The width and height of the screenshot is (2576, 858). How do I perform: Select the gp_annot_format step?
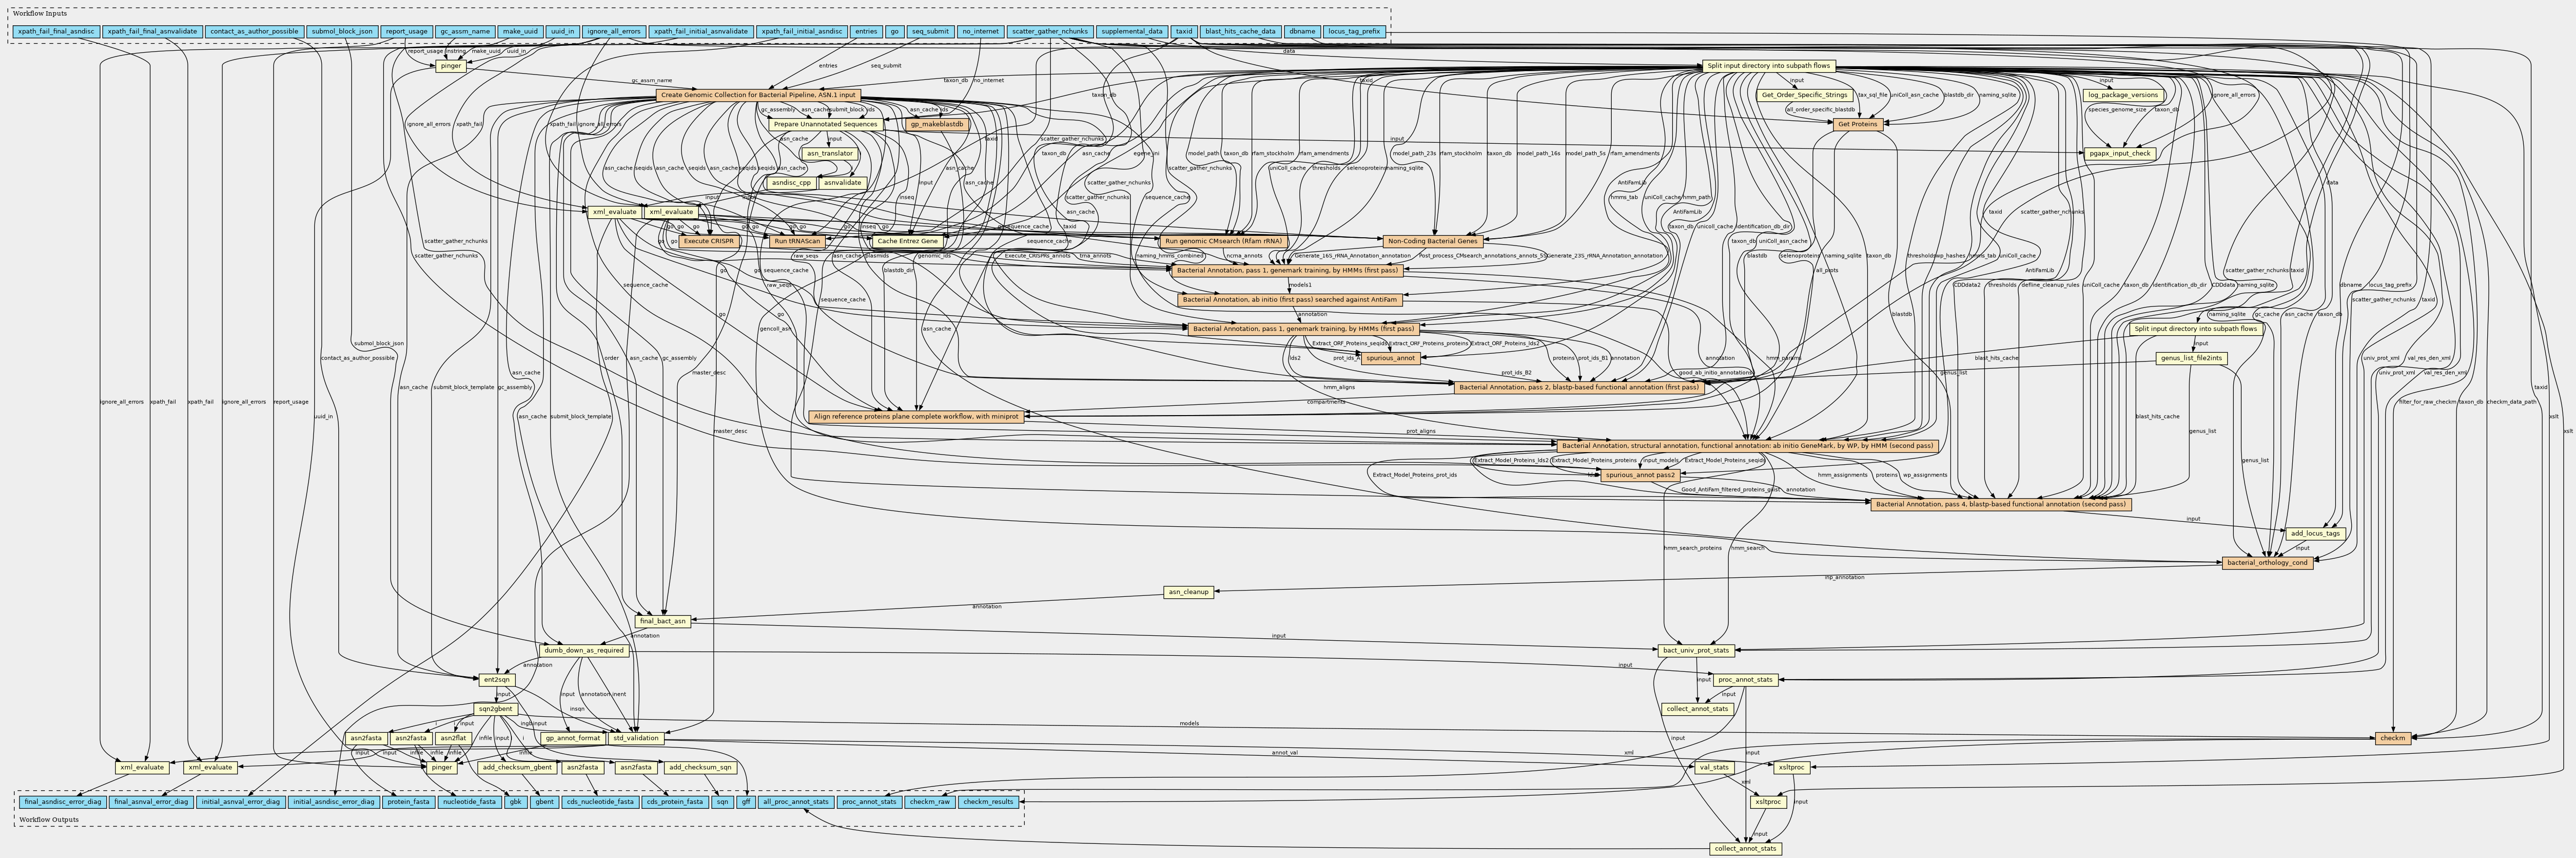[572, 738]
